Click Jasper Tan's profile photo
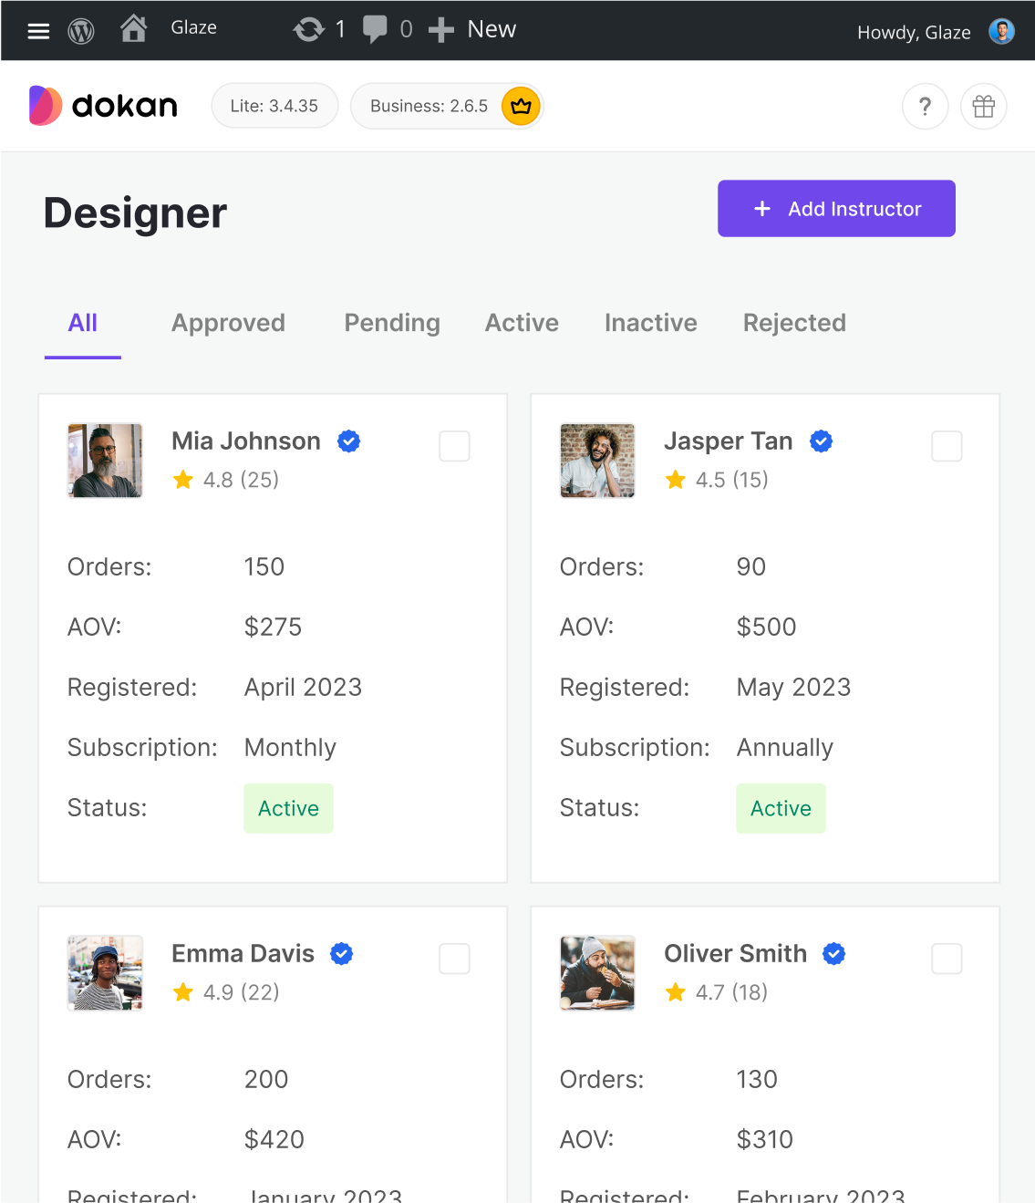The height and width of the screenshot is (1203, 1035). pos(597,461)
